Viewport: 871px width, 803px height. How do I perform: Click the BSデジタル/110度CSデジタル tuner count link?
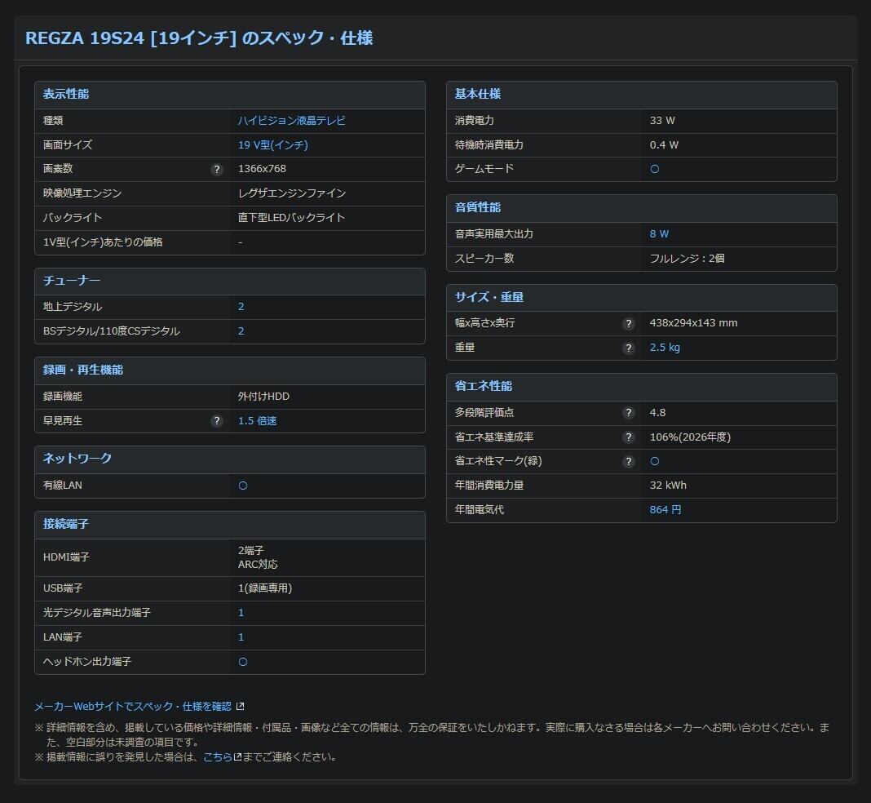(x=241, y=331)
